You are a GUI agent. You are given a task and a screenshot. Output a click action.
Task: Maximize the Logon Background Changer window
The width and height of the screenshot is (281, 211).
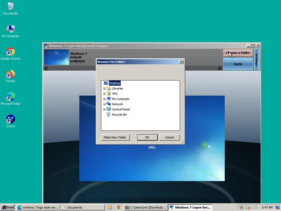(x=253, y=46)
